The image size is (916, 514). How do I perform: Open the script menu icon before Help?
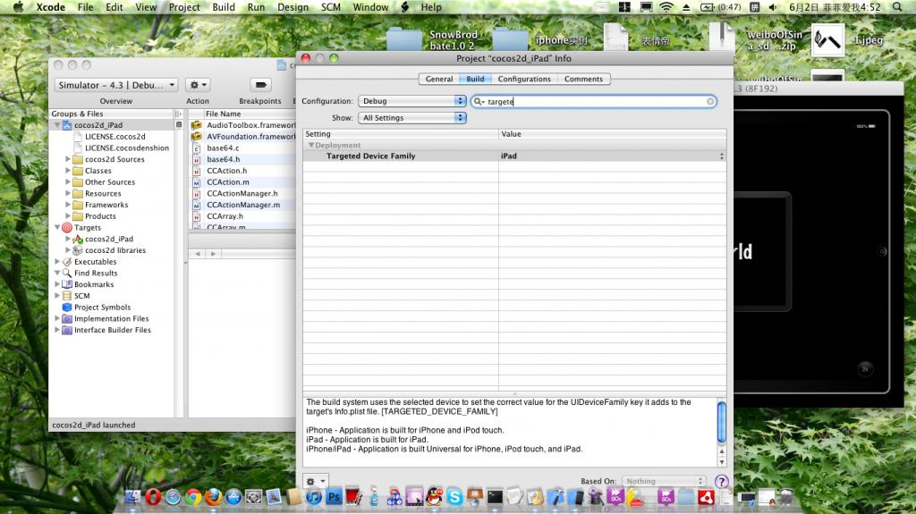405,7
